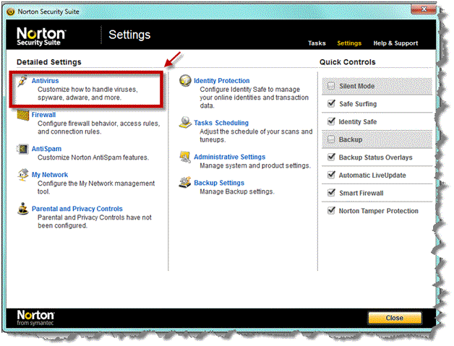Click 'Customize Norton AntiSpam features' text
Viewport: 454px width, 346px height.
[x=93, y=157]
